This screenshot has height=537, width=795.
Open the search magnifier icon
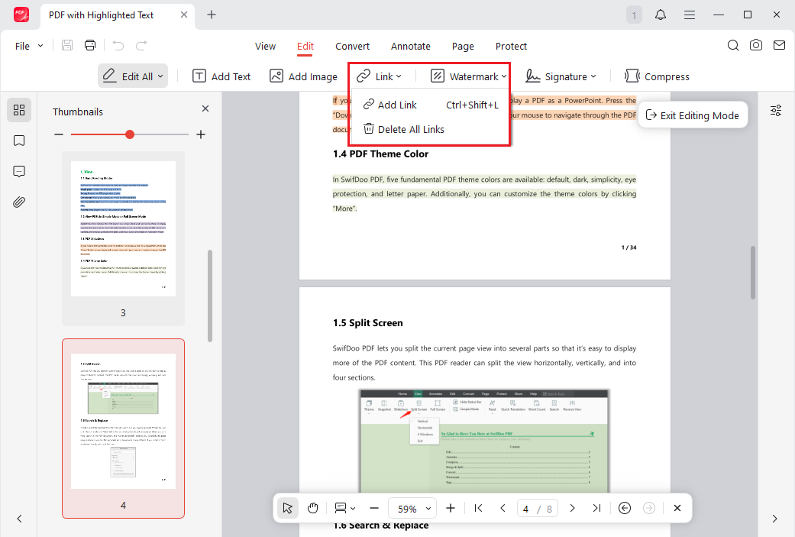[733, 45]
